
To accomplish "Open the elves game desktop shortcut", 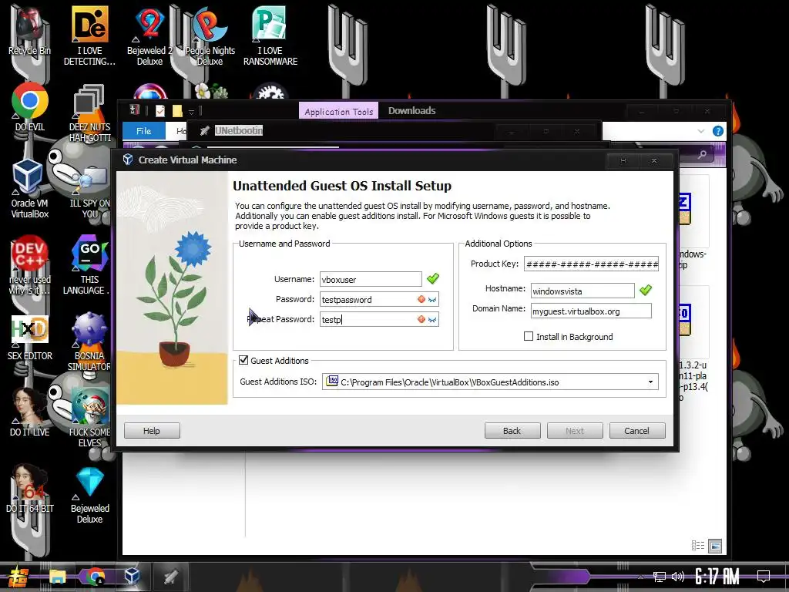I will point(89,418).
